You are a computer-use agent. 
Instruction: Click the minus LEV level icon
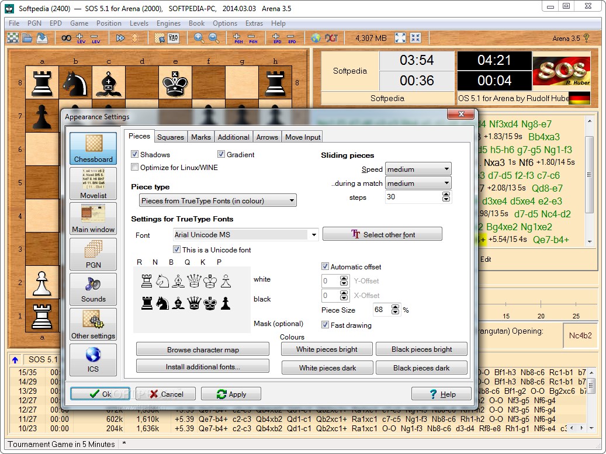point(95,38)
